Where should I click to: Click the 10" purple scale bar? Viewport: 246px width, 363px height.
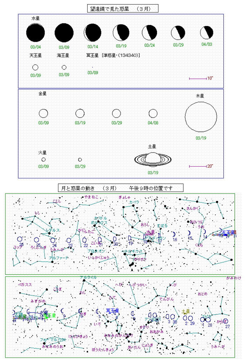click(x=198, y=79)
